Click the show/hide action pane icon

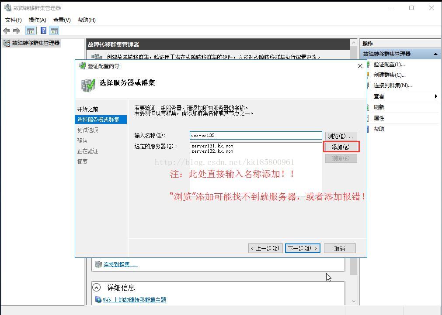(54, 31)
